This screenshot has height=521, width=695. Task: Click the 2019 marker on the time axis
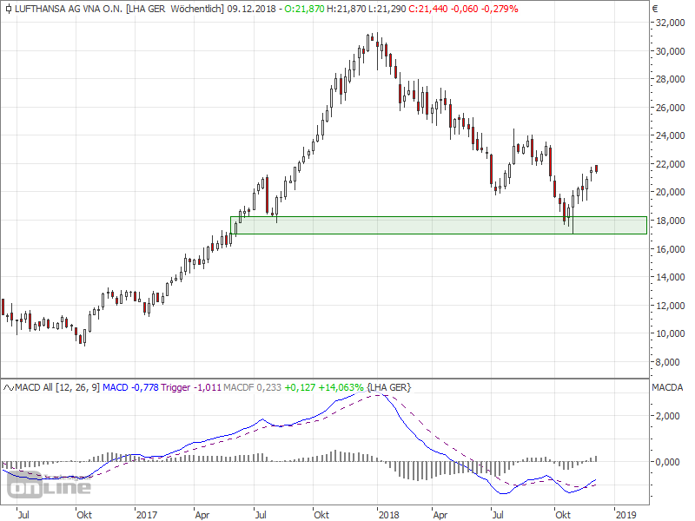[x=624, y=514]
